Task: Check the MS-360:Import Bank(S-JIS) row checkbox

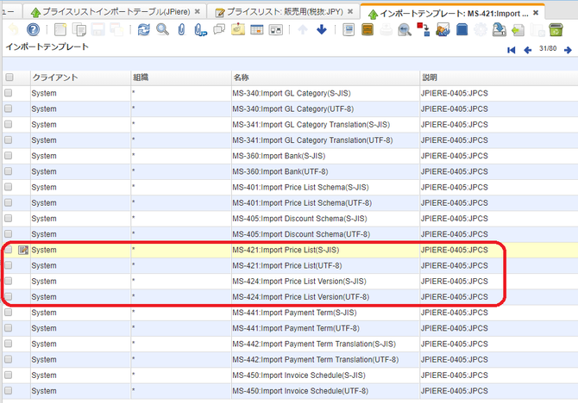Action: [8, 155]
